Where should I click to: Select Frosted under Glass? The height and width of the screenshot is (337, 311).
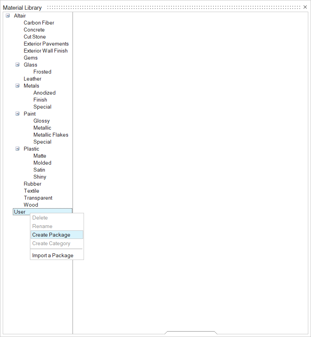(x=42, y=72)
